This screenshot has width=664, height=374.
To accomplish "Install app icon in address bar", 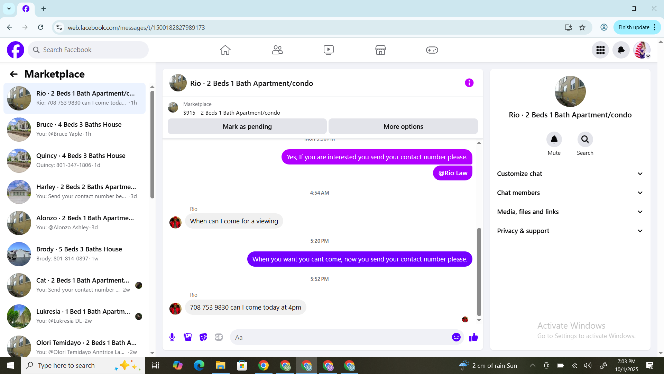I will 568,27.
